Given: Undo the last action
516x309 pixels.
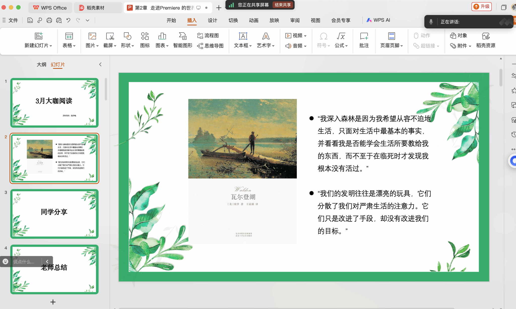Looking at the screenshot, I should click(x=69, y=20).
